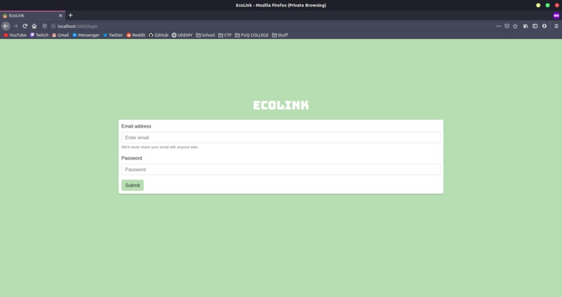Click the Email address label
Screen dimensions: 562x297
coord(136,126)
